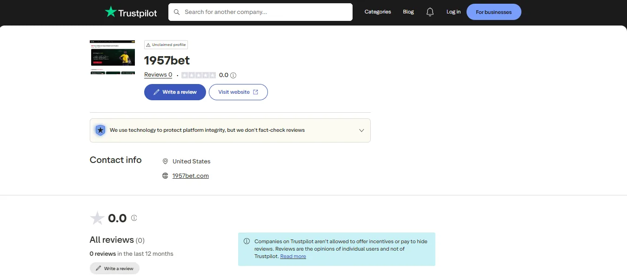Open the notifications bell icon
The image size is (627, 278).
[430, 12]
